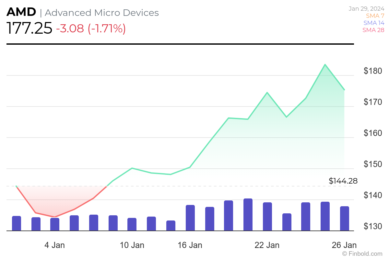Select the SMA 14 legend entry

(x=374, y=23)
